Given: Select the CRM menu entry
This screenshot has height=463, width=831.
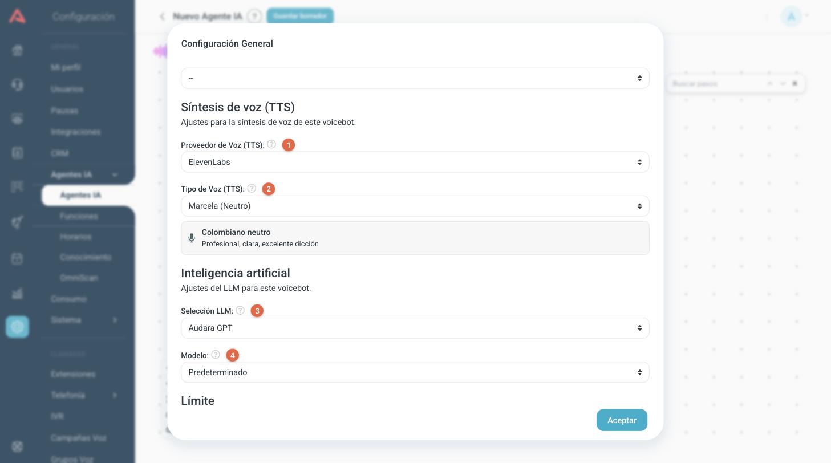Looking at the screenshot, I should tap(59, 153).
